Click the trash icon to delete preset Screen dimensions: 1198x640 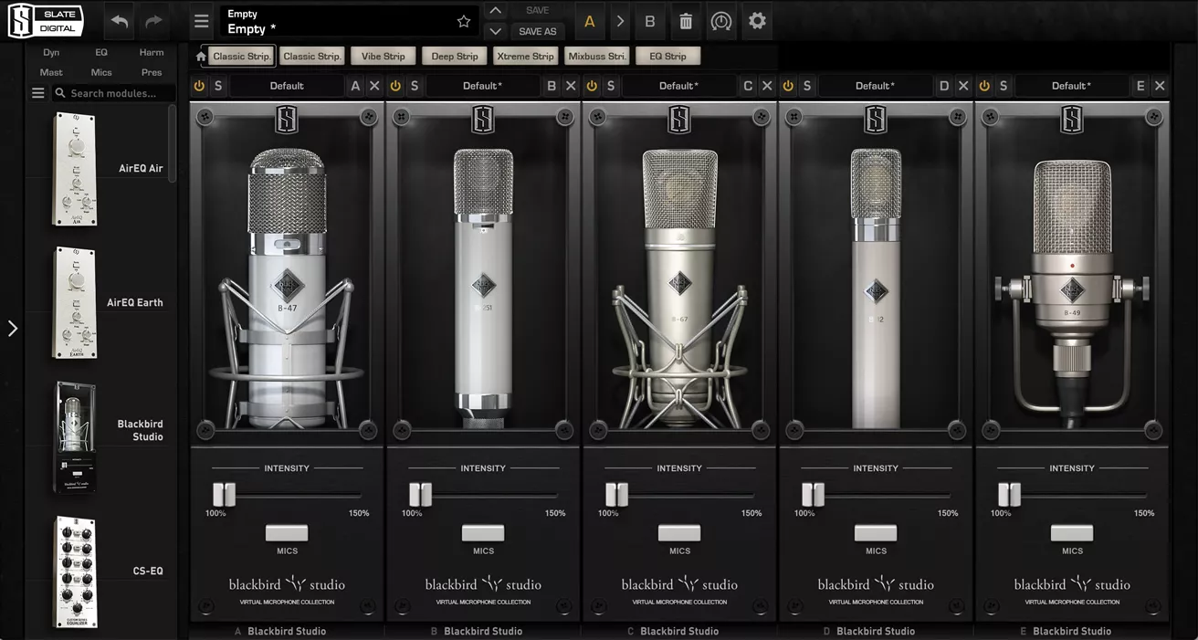tap(685, 20)
